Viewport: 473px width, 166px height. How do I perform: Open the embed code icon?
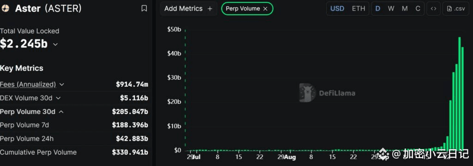tap(433, 8)
